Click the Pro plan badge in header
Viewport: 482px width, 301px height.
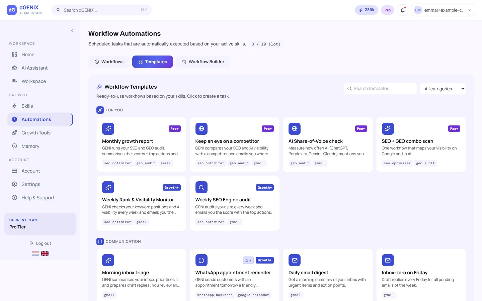click(x=387, y=10)
